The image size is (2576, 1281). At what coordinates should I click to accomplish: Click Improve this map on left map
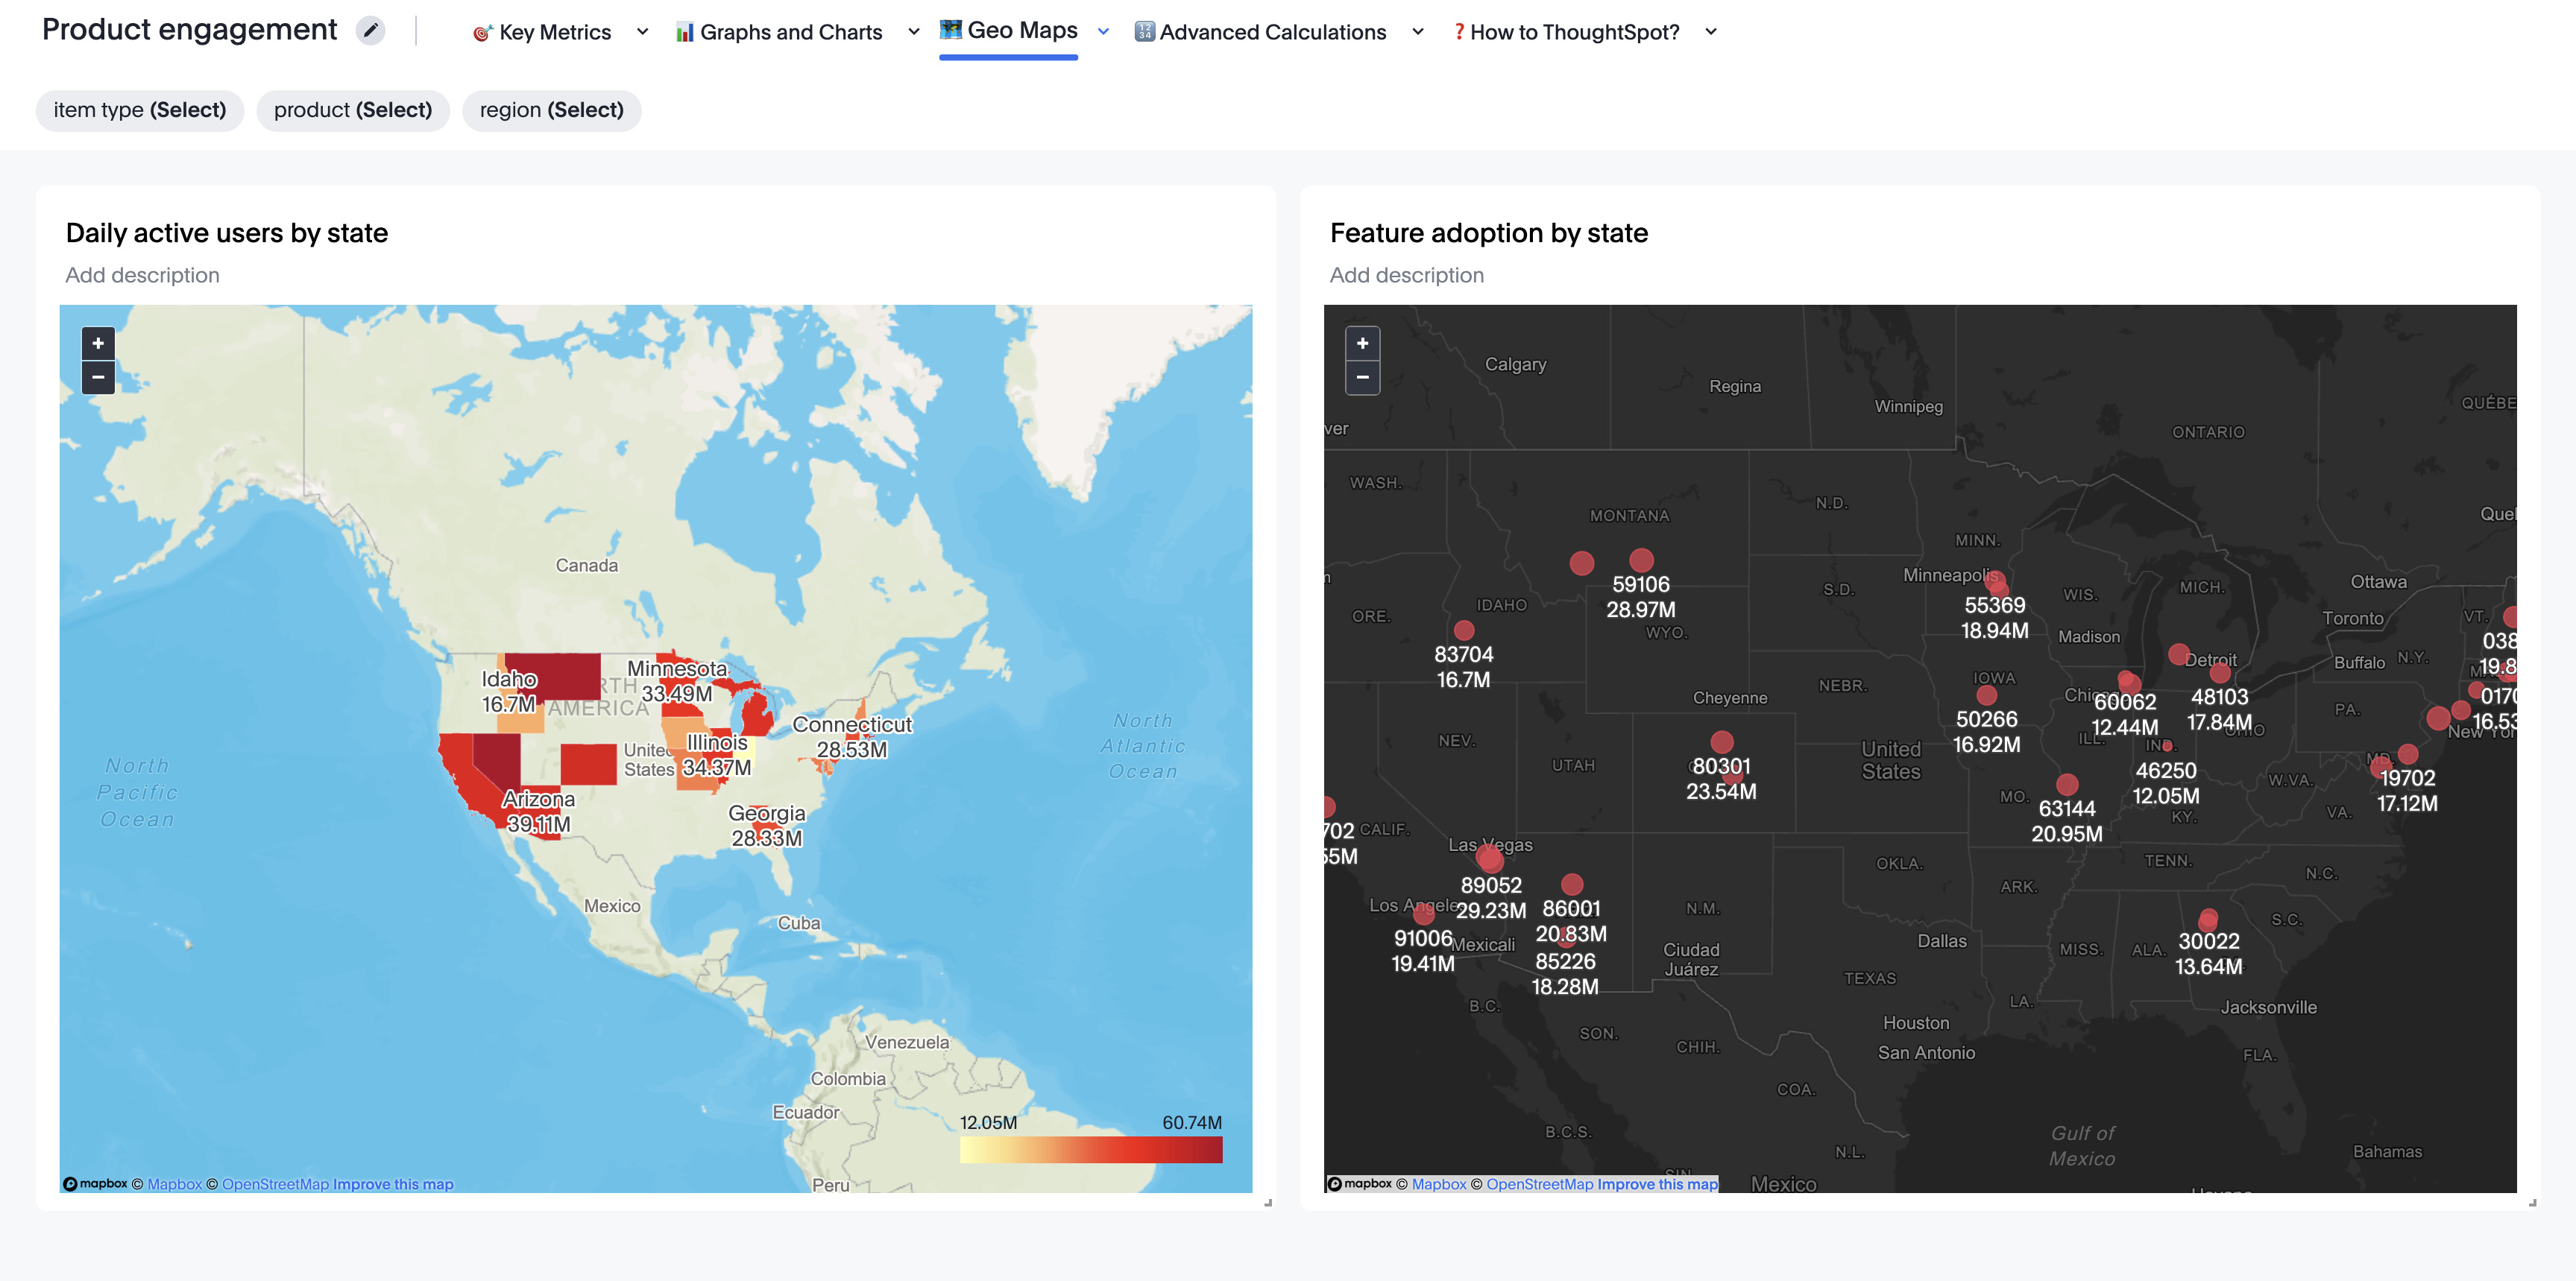(x=393, y=1184)
